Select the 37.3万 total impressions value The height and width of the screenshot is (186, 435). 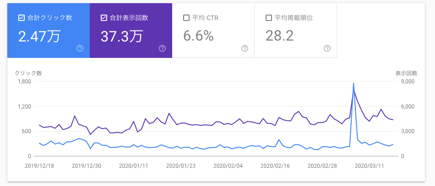point(122,36)
